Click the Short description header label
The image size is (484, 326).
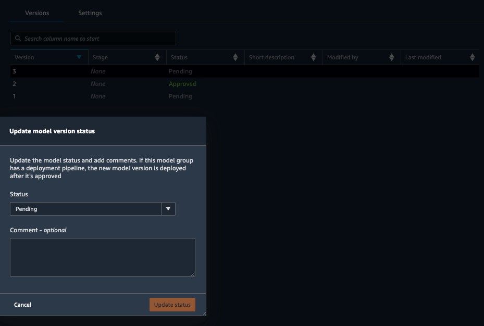pyautogui.click(x=271, y=57)
